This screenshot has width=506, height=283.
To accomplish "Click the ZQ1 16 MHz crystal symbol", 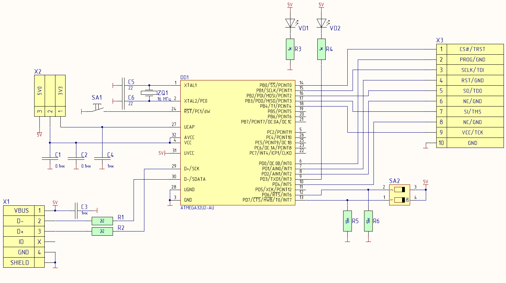I will tap(149, 93).
